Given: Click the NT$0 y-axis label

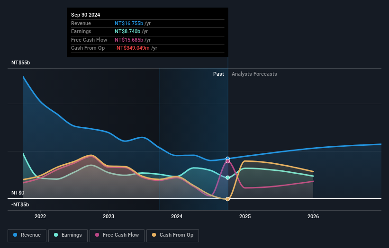Looking at the screenshot, I should [18, 193].
